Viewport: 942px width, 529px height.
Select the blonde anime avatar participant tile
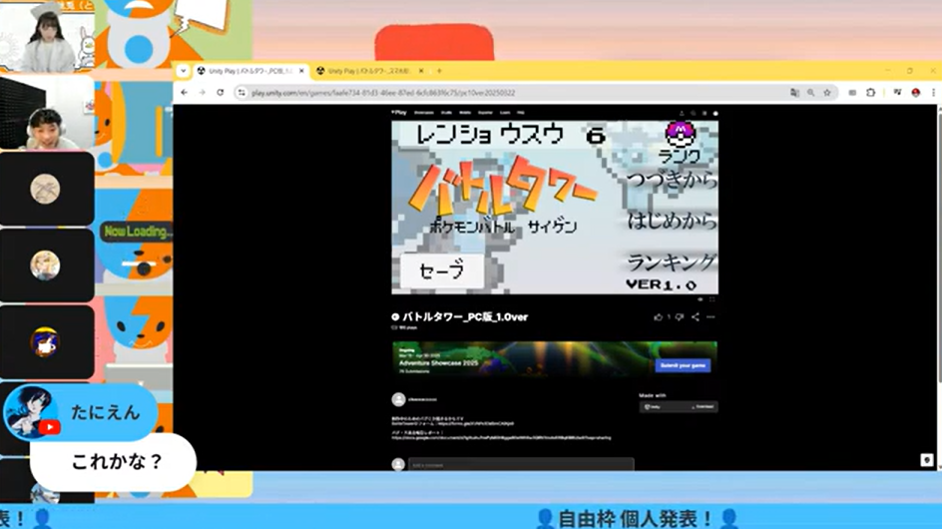click(47, 265)
